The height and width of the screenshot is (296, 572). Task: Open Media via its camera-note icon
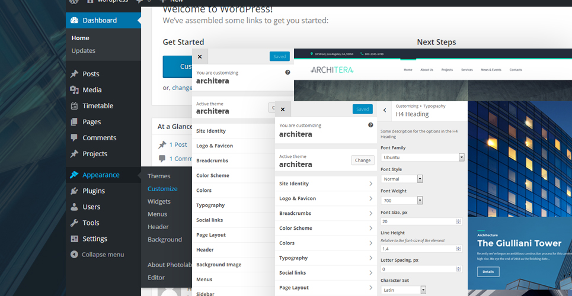75,90
